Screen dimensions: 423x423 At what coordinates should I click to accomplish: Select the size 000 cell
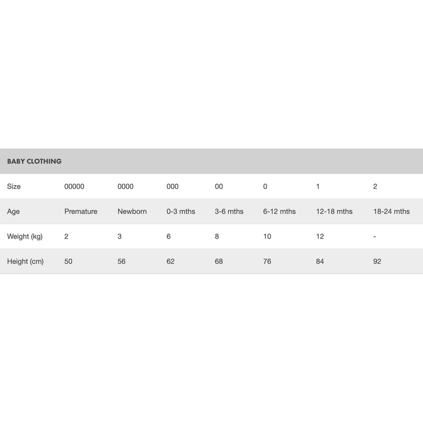tap(172, 187)
